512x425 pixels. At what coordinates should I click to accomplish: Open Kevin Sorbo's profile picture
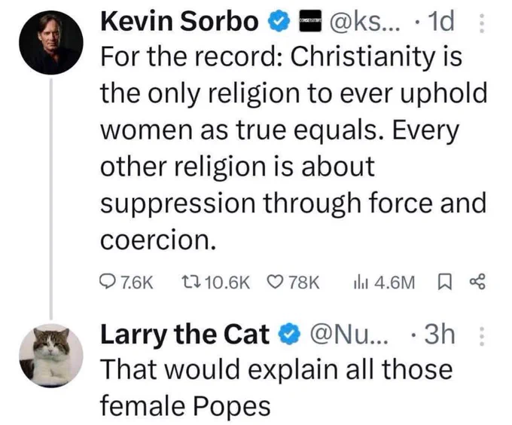(x=51, y=43)
